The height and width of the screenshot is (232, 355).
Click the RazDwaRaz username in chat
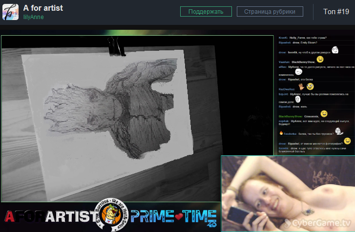click(x=287, y=89)
